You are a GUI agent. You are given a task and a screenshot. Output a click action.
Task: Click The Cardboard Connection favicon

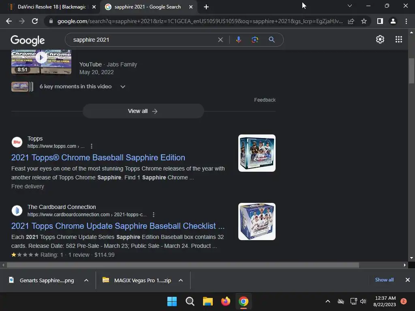[17, 211]
